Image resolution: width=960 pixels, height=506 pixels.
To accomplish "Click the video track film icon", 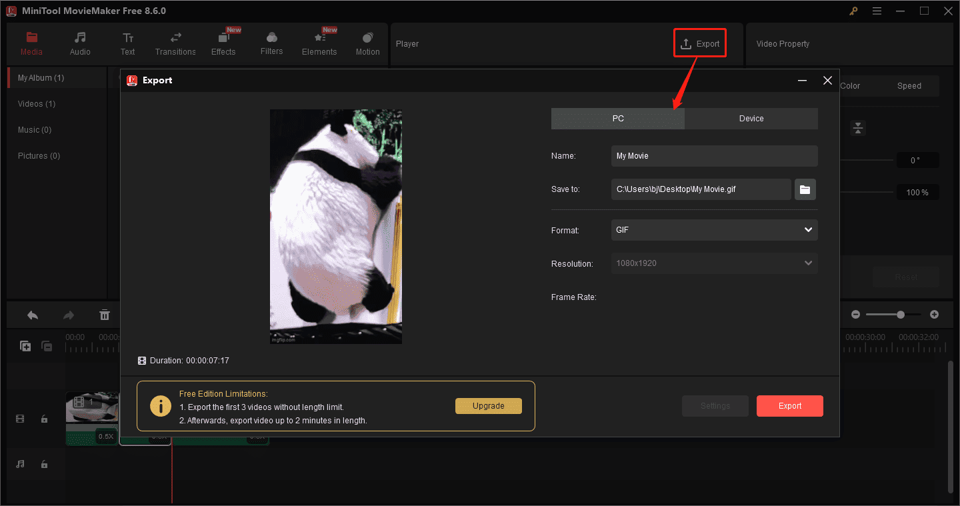I will (20, 419).
